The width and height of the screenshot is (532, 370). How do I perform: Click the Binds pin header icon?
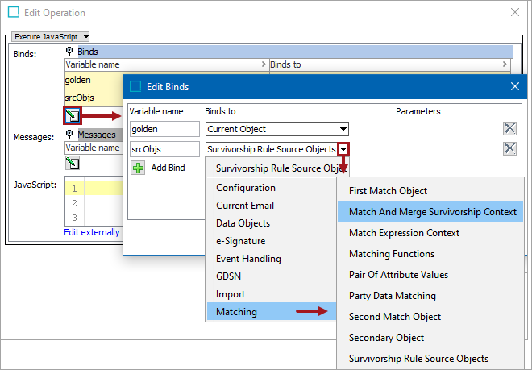click(x=69, y=52)
